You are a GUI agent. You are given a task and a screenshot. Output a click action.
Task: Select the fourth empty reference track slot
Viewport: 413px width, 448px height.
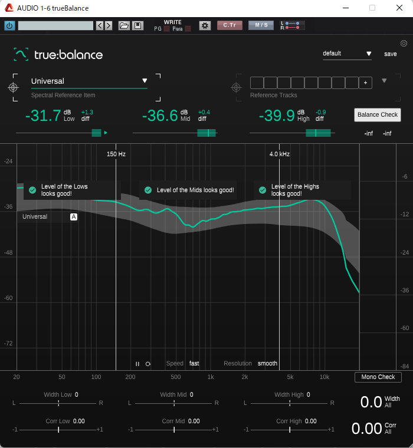[x=297, y=83]
